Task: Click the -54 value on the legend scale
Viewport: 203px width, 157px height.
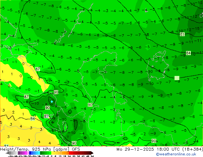Action: (10, 156)
